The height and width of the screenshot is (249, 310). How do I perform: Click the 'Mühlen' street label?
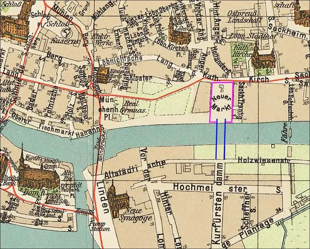pos(63,13)
